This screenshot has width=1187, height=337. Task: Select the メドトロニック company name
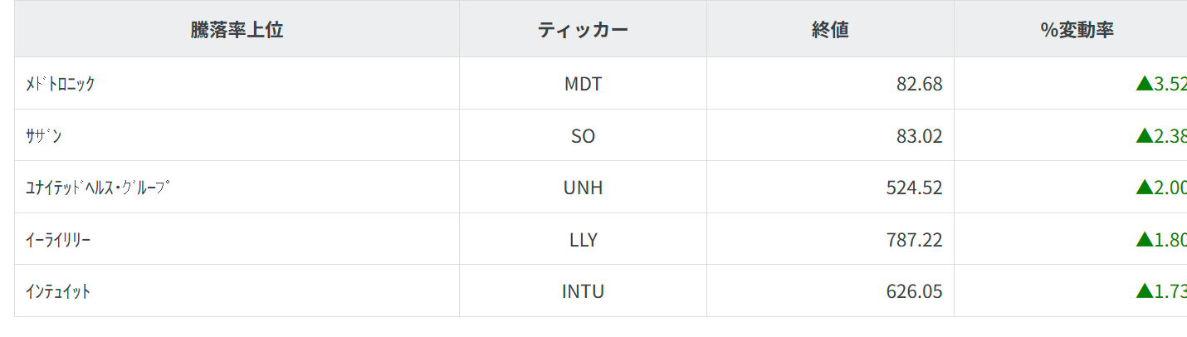pos(61,84)
